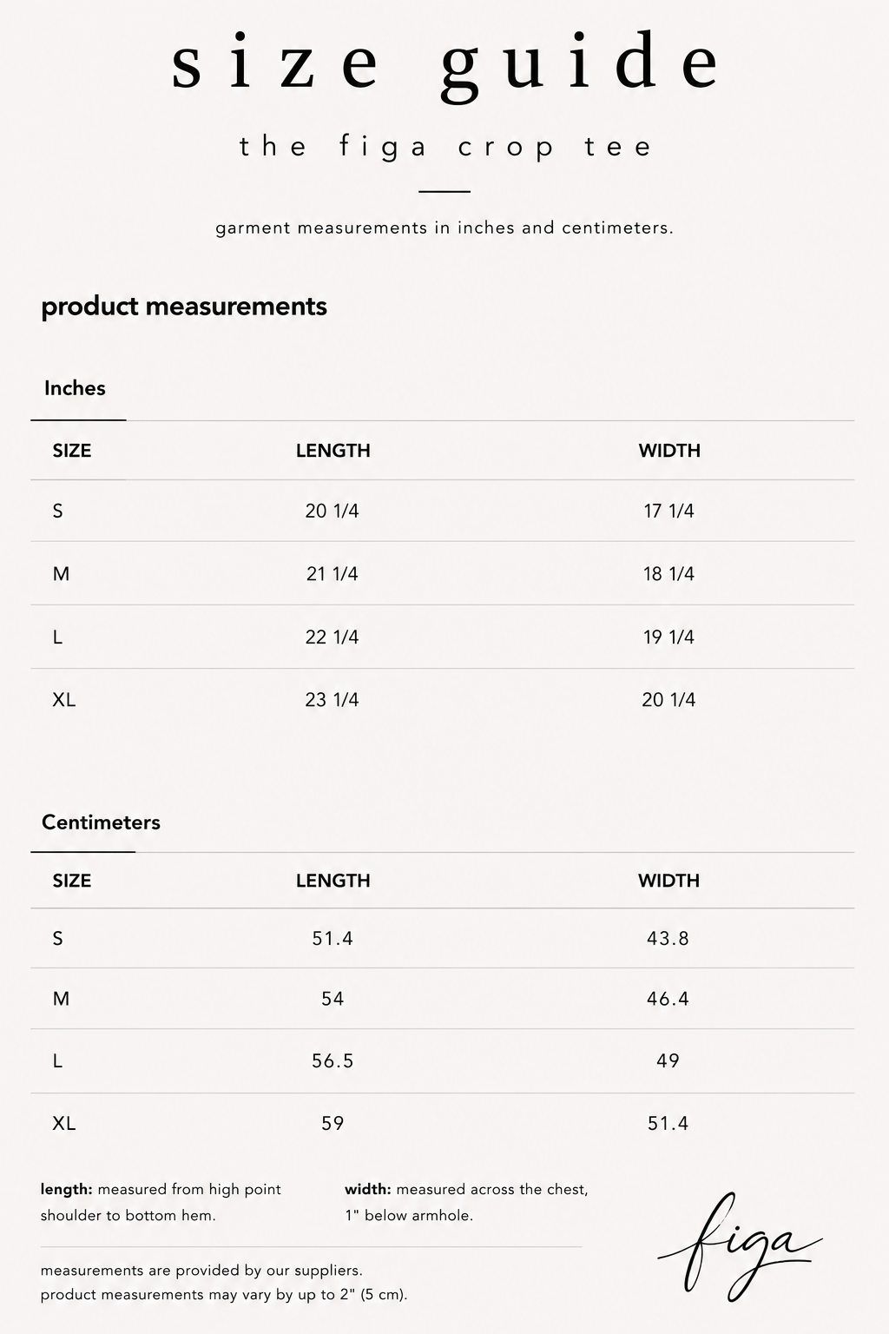
Task: Click the LENGTH header in inches table
Action: (x=333, y=451)
